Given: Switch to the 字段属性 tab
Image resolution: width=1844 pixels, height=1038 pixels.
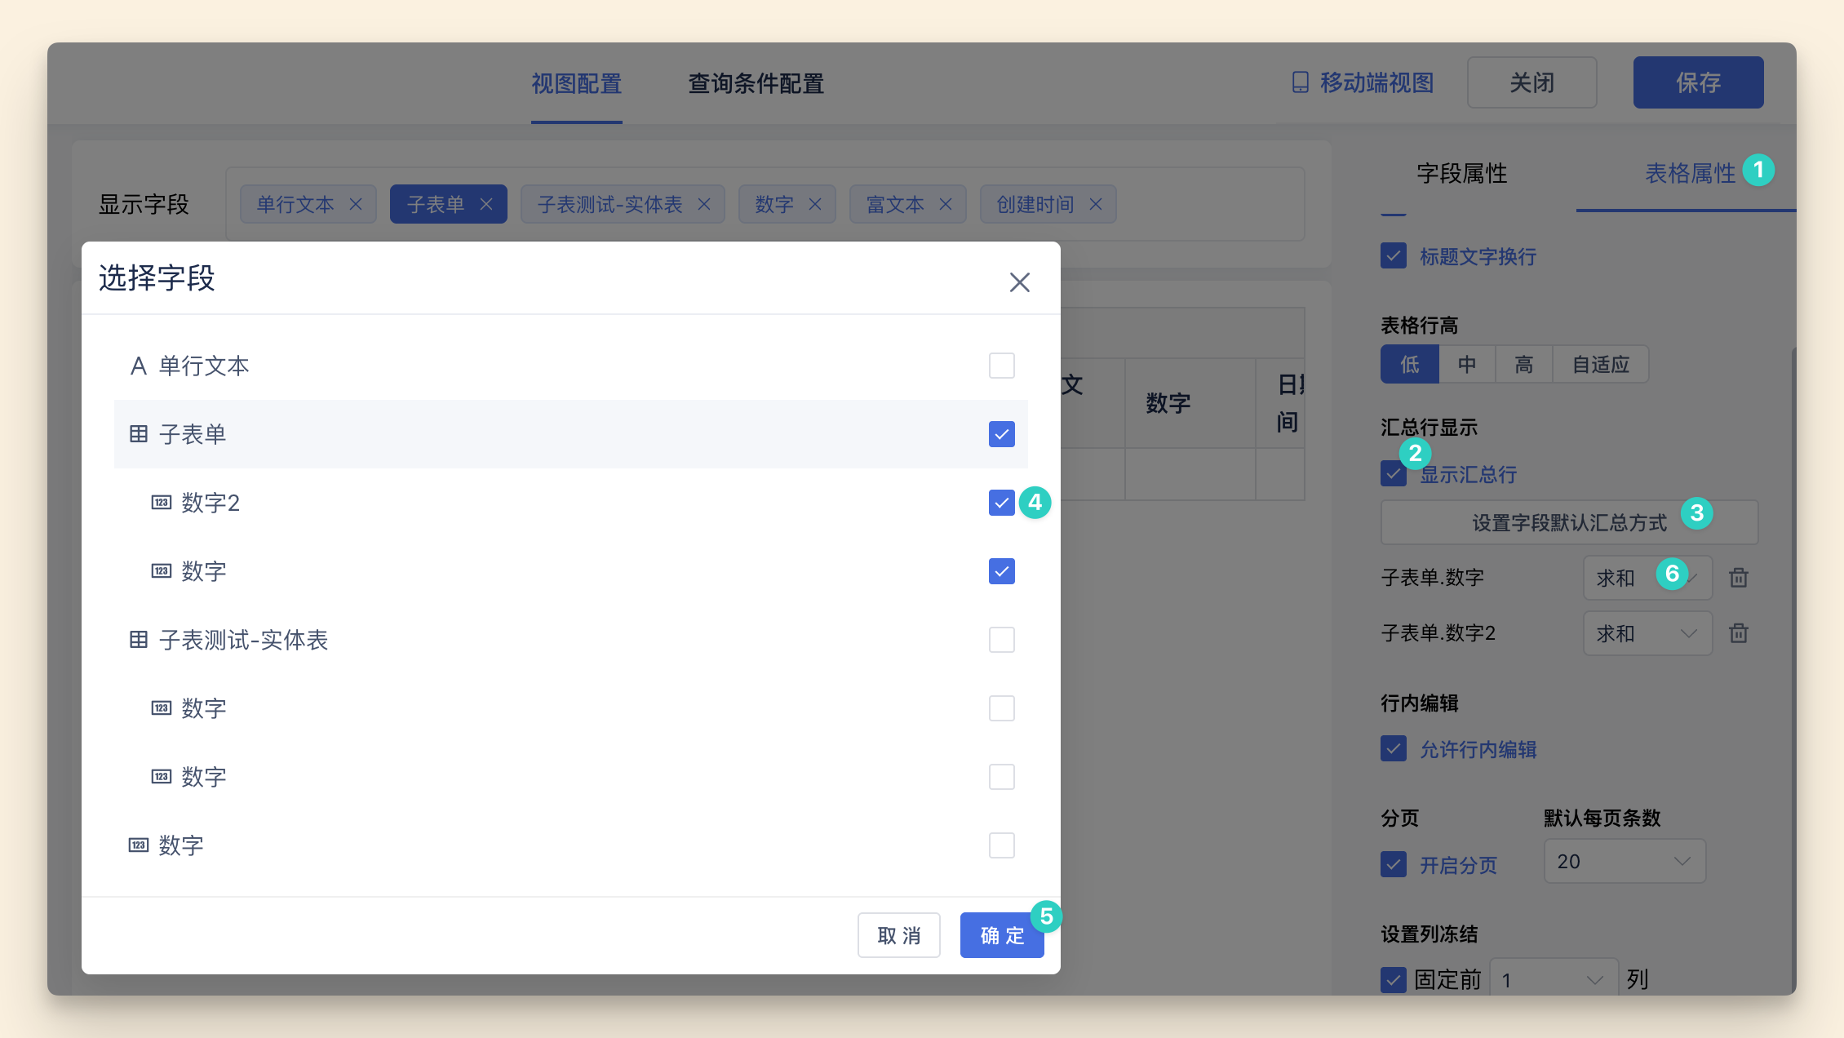Looking at the screenshot, I should pyautogui.click(x=1461, y=173).
